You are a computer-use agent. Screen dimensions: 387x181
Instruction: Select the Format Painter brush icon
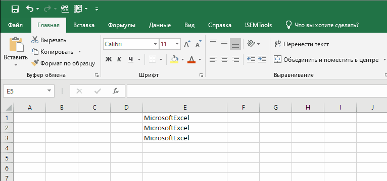tap(35, 63)
